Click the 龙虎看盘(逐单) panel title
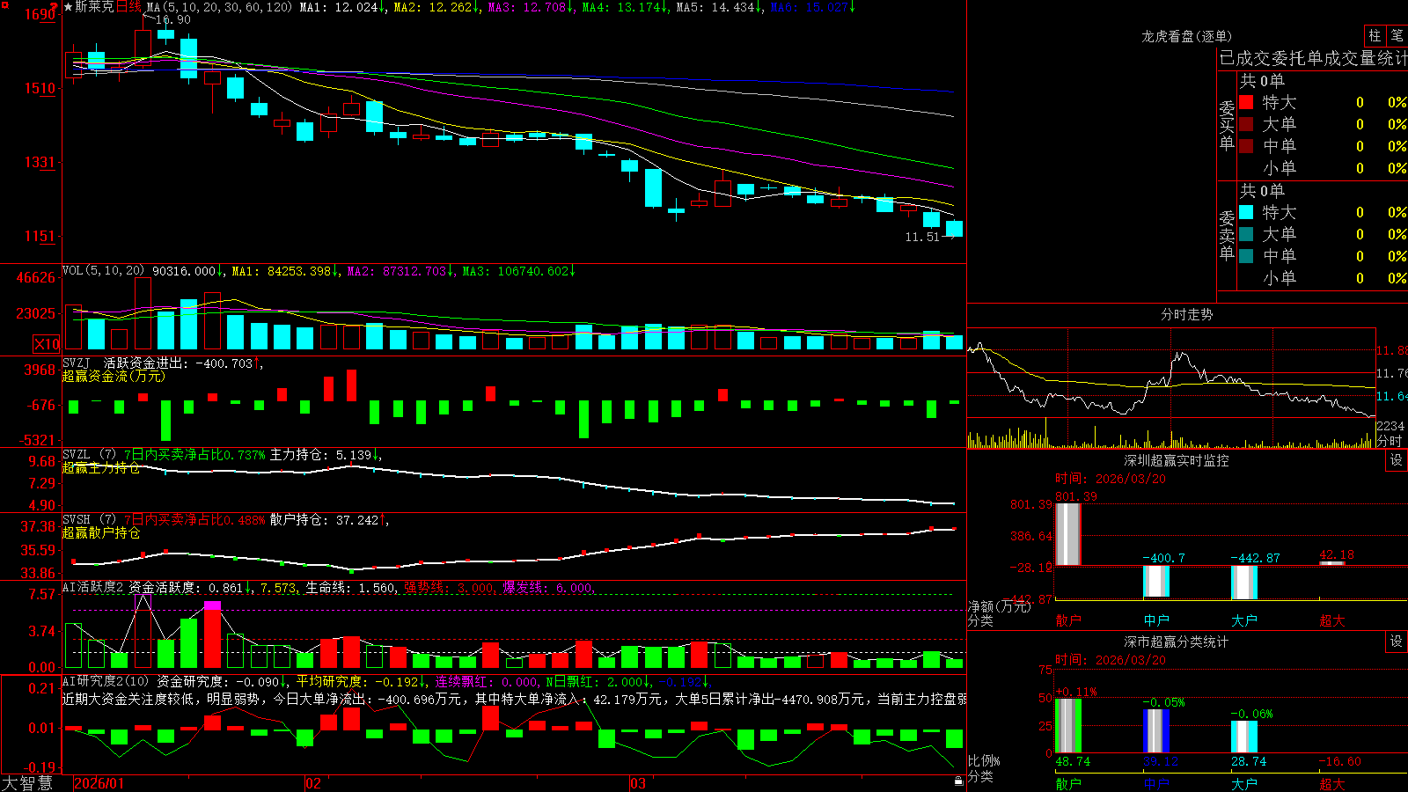The width and height of the screenshot is (1408, 792). [x=1186, y=36]
